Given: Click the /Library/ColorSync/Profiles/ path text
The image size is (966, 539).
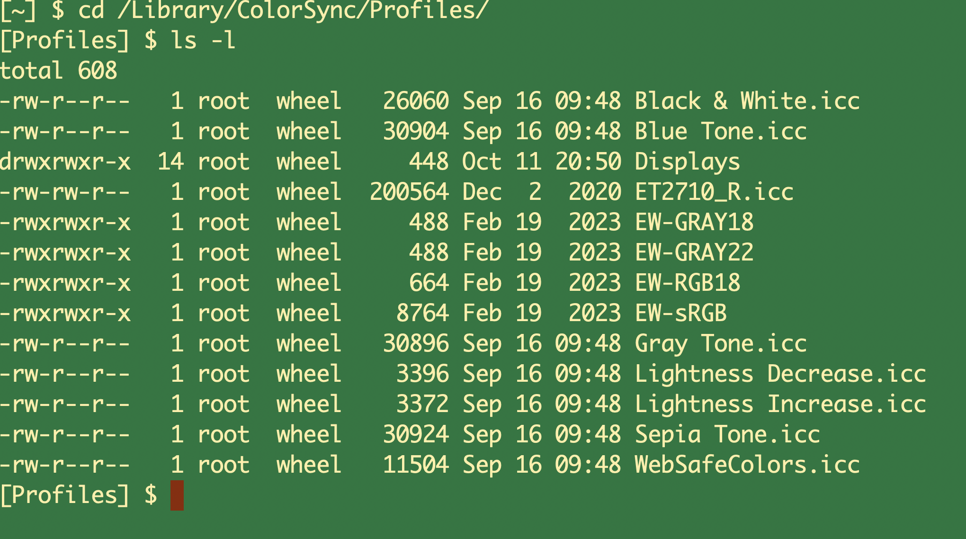Looking at the screenshot, I should point(303,10).
